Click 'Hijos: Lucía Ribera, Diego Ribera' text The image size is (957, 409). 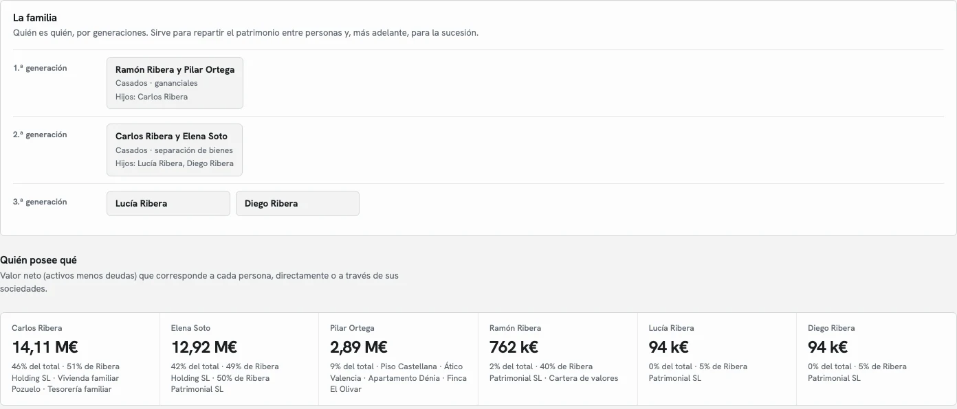175,163
